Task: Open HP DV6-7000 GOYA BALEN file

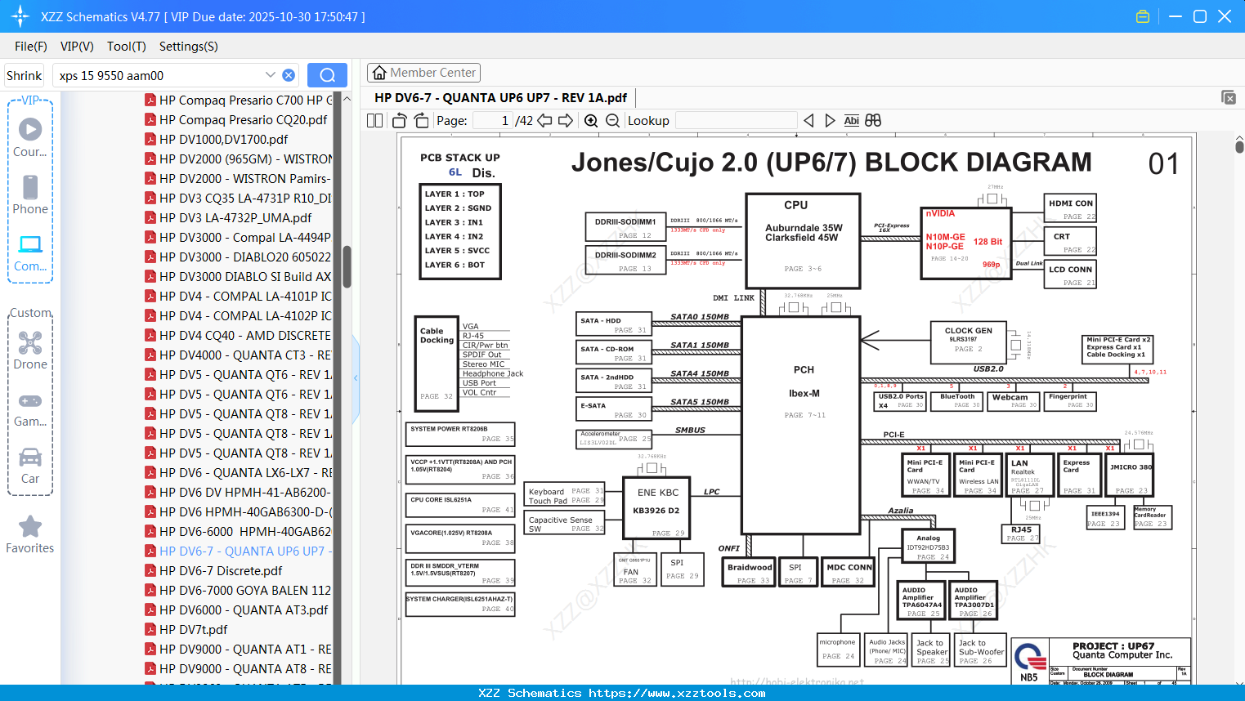Action: pyautogui.click(x=238, y=590)
